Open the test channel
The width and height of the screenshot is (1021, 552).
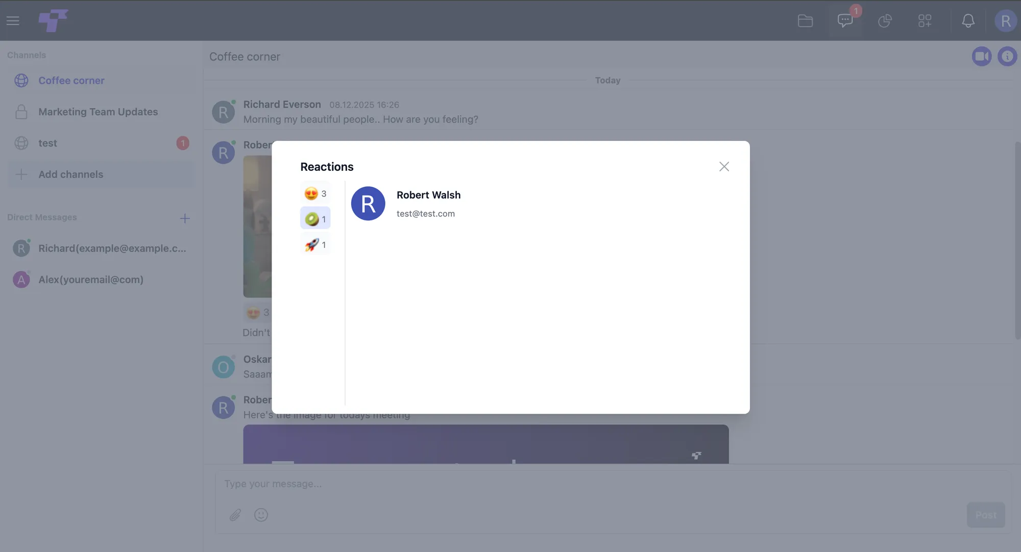coord(101,143)
